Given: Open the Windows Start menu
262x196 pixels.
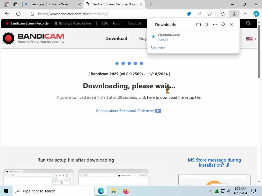Looking at the screenshot, I should tap(6, 191).
